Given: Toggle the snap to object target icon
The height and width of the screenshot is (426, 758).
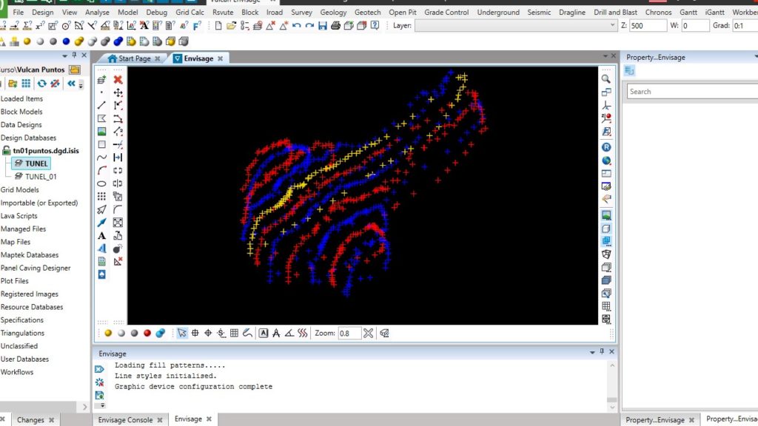Looking at the screenshot, I should (x=208, y=334).
